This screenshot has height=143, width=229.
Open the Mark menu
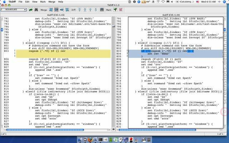[43, 2]
